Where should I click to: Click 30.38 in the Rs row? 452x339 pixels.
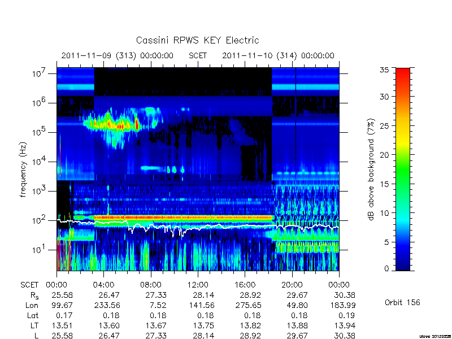345,295
